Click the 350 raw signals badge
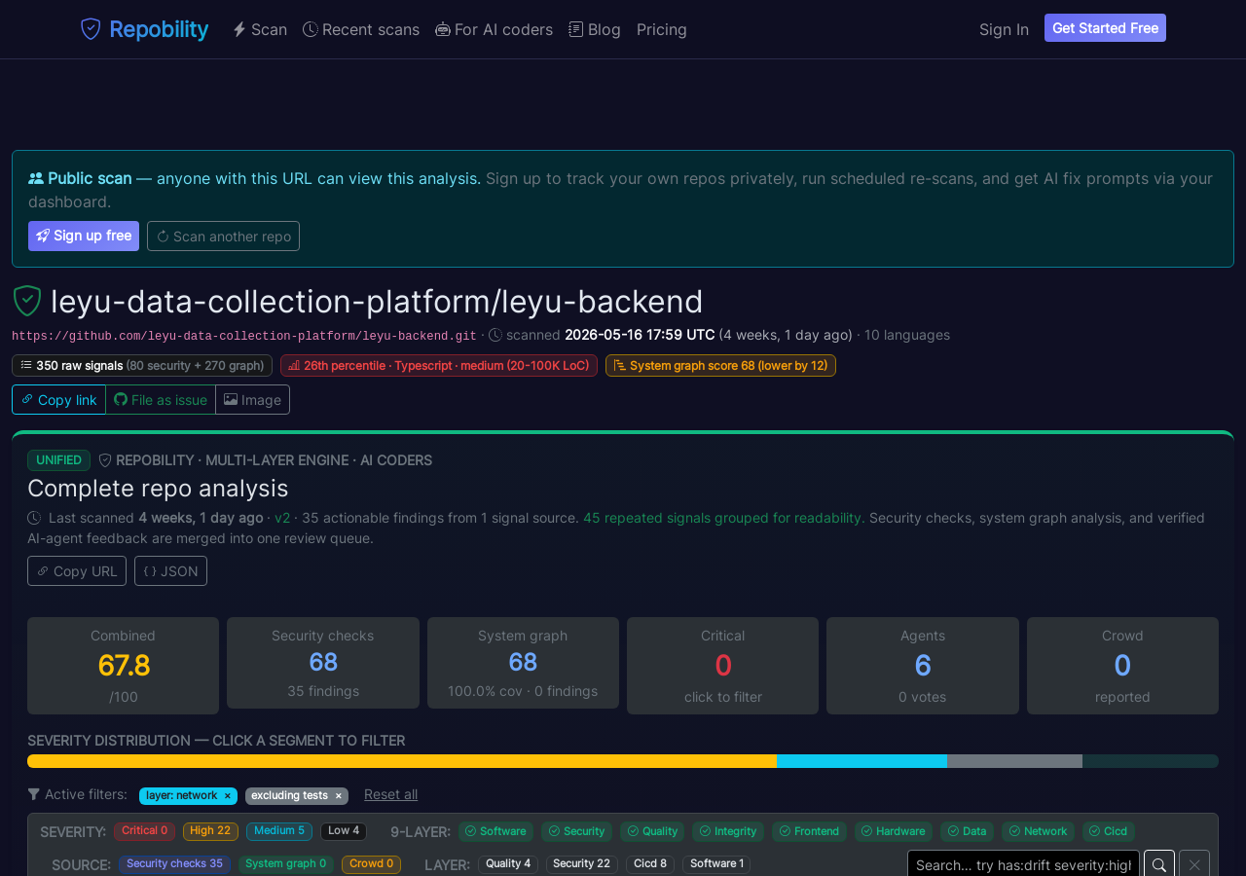Viewport: 1246px width, 876px height. (x=142, y=365)
